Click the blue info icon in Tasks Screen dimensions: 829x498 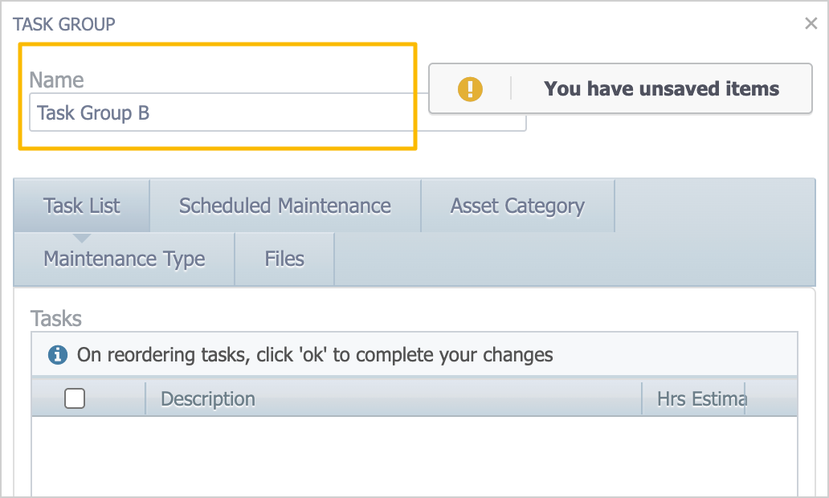(57, 354)
